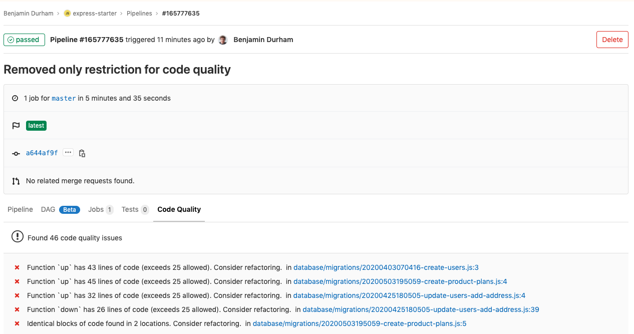634x334 pixels.
Task: Click the express-starter project avatar icon
Action: click(x=67, y=14)
